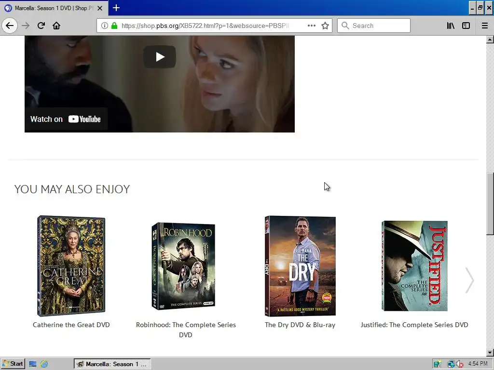This screenshot has width=494, height=370.
Task: Click the first system tray icon
Action: (x=437, y=364)
